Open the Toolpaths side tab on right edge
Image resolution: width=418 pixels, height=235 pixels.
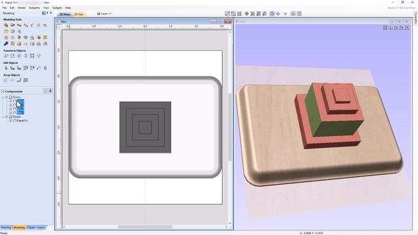(x=415, y=18)
